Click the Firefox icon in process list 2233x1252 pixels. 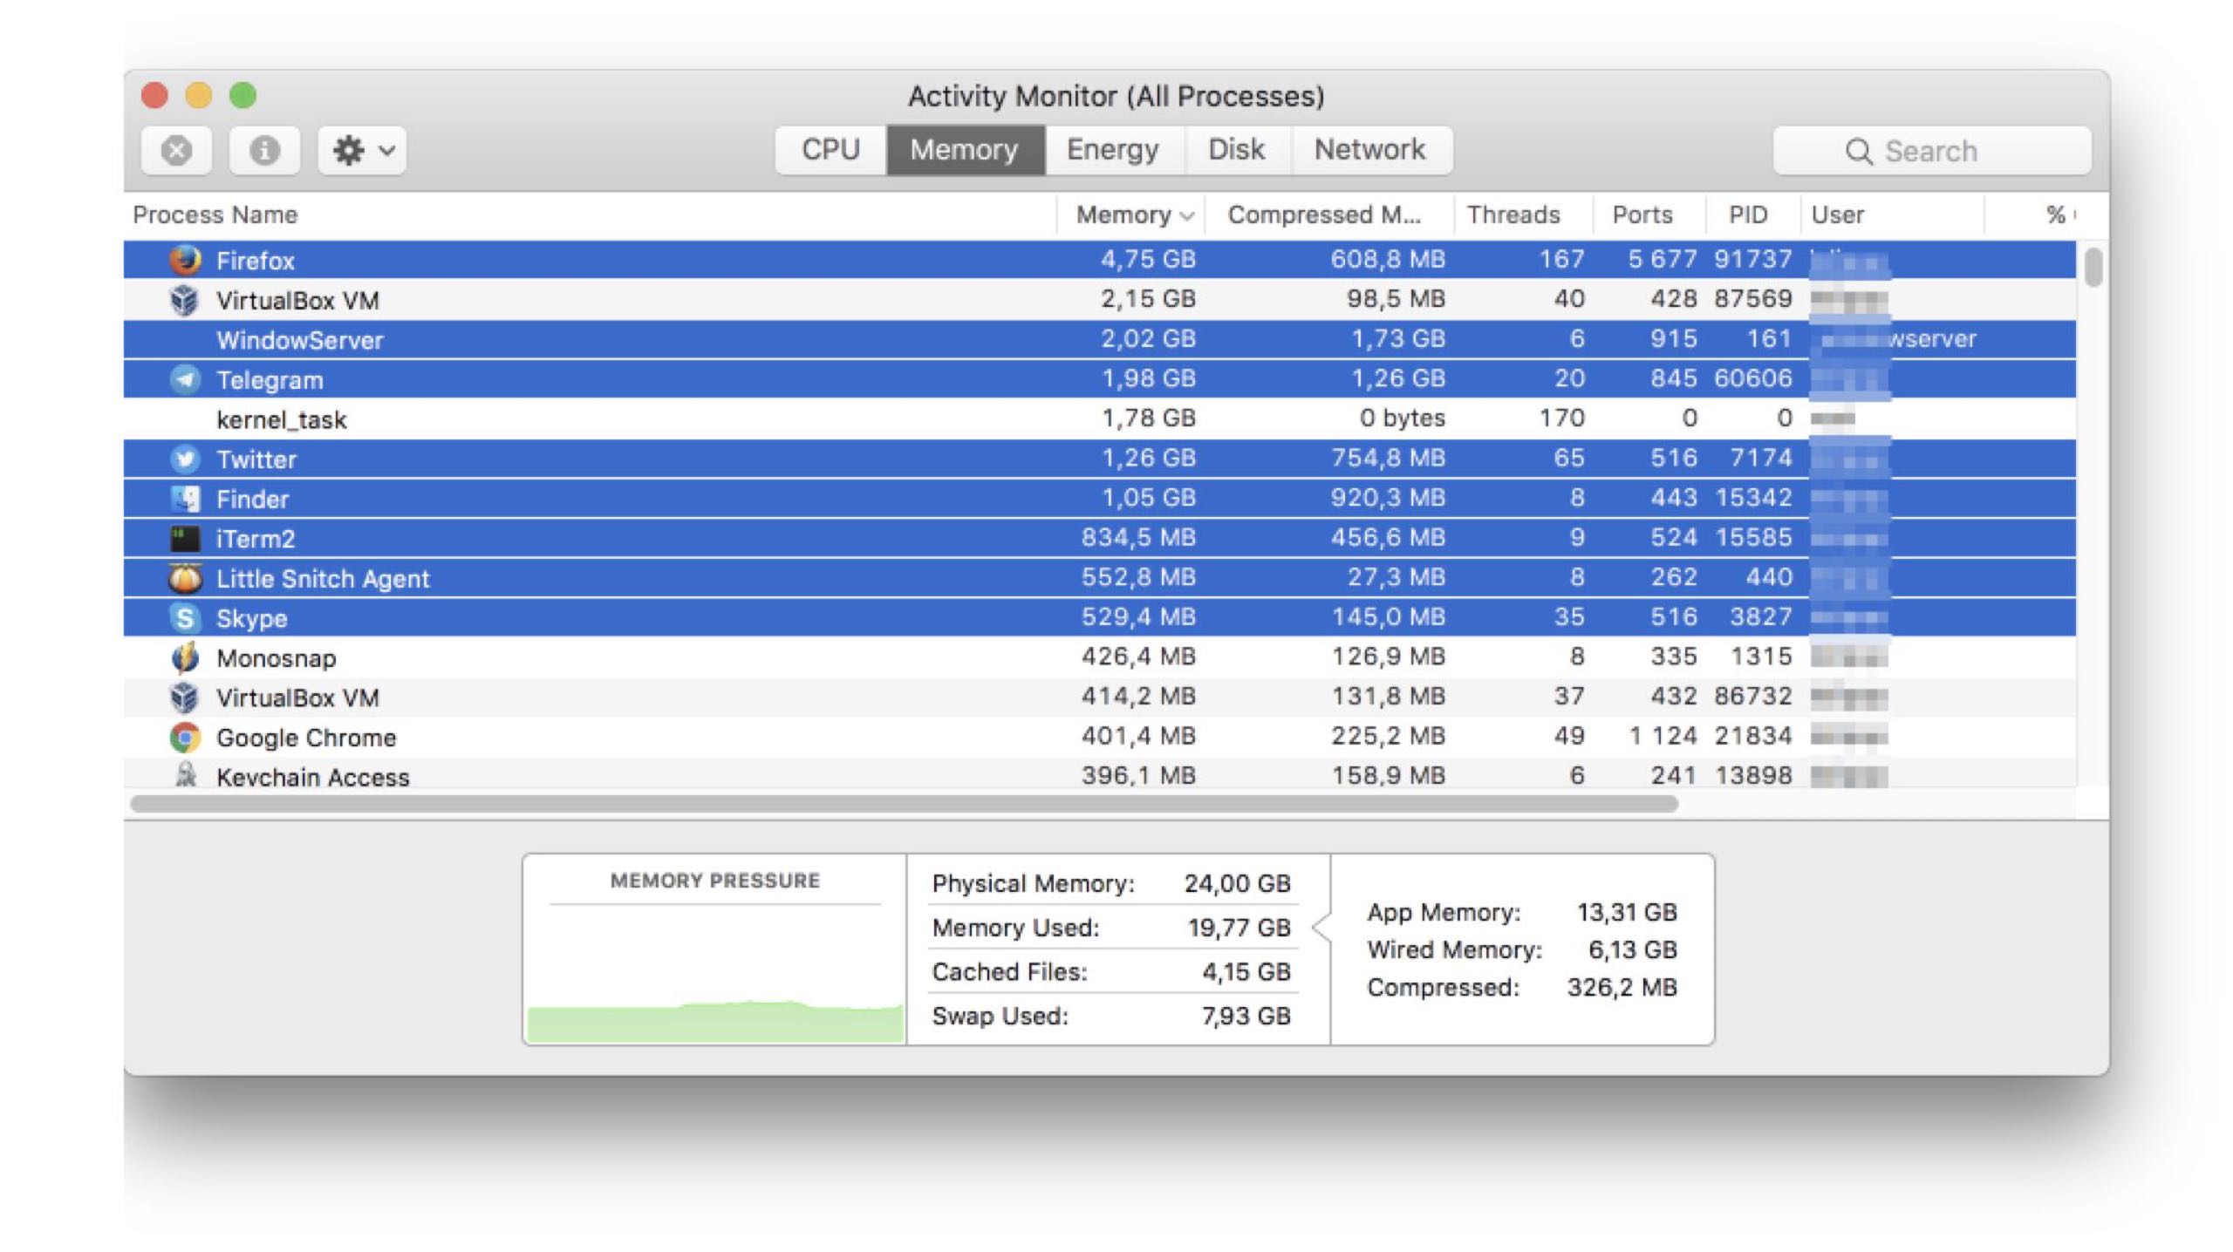(x=184, y=260)
